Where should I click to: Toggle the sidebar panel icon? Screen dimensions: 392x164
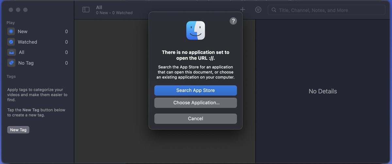[x=86, y=10]
